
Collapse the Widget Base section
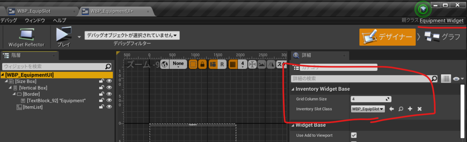pos(293,125)
